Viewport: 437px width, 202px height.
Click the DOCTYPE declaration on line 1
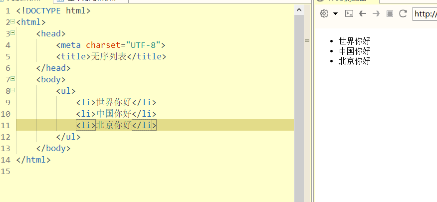coord(53,11)
